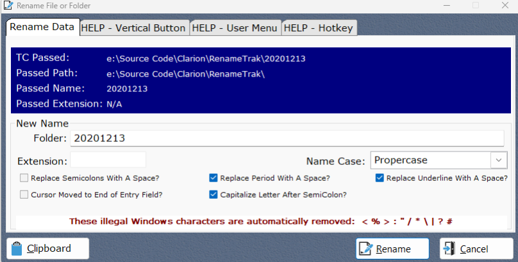Close the Rename File or Folder window
The width and height of the screenshot is (518, 262).
504,6
